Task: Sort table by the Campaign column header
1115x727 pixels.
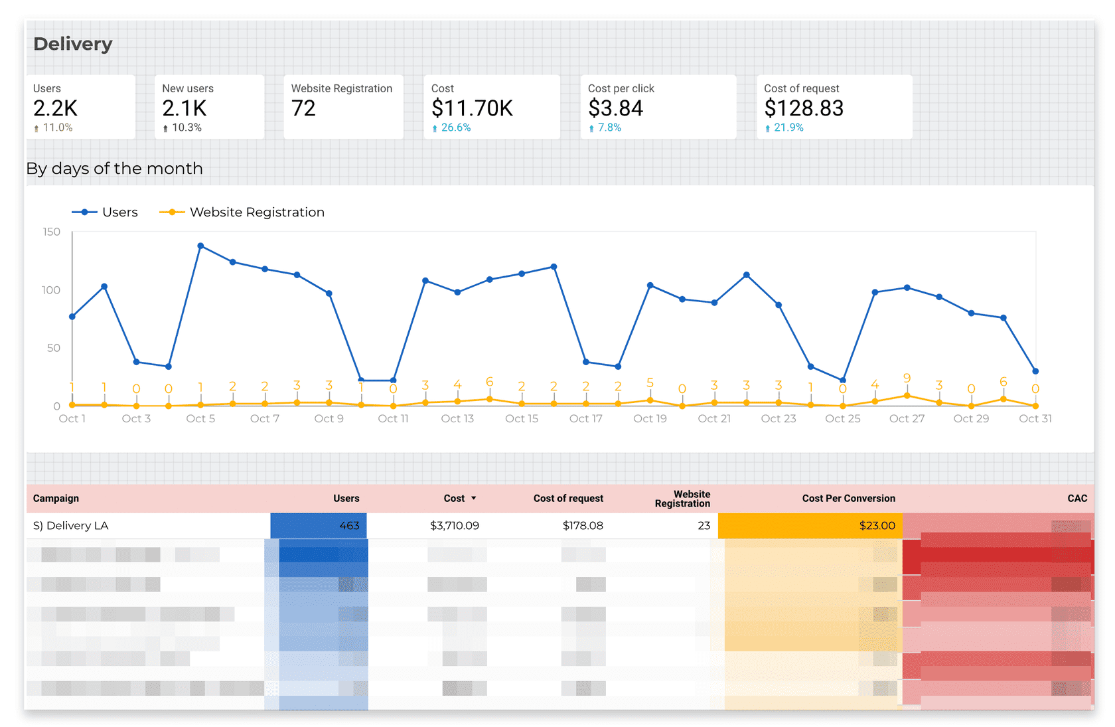Action: pyautogui.click(x=56, y=499)
